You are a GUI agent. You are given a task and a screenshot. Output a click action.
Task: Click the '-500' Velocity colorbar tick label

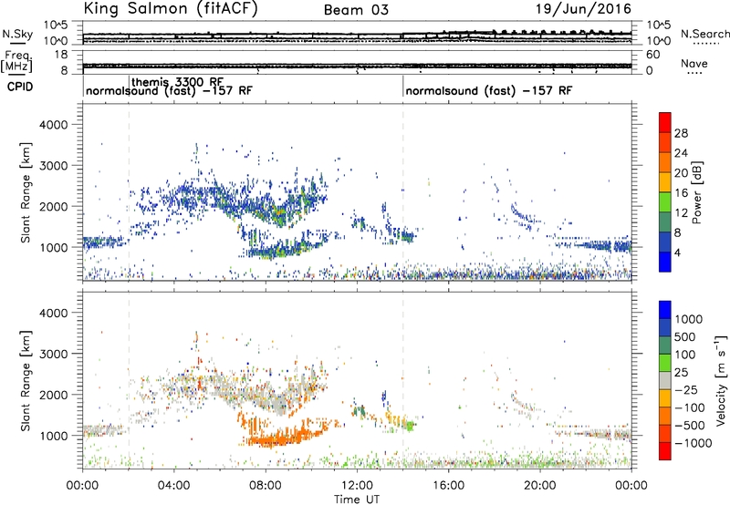690,426
